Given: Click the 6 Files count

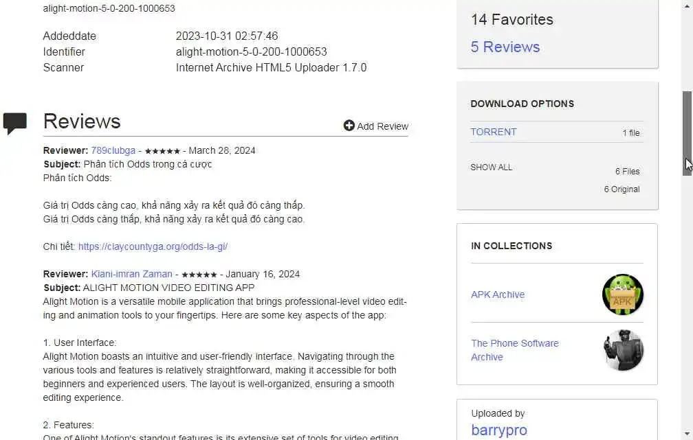Looking at the screenshot, I should point(627,172).
